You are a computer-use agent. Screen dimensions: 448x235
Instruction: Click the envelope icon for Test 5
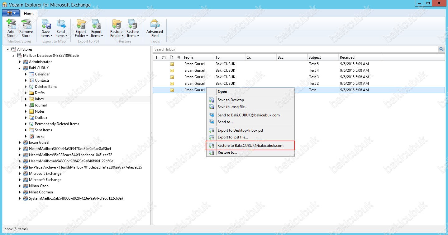[172, 64]
